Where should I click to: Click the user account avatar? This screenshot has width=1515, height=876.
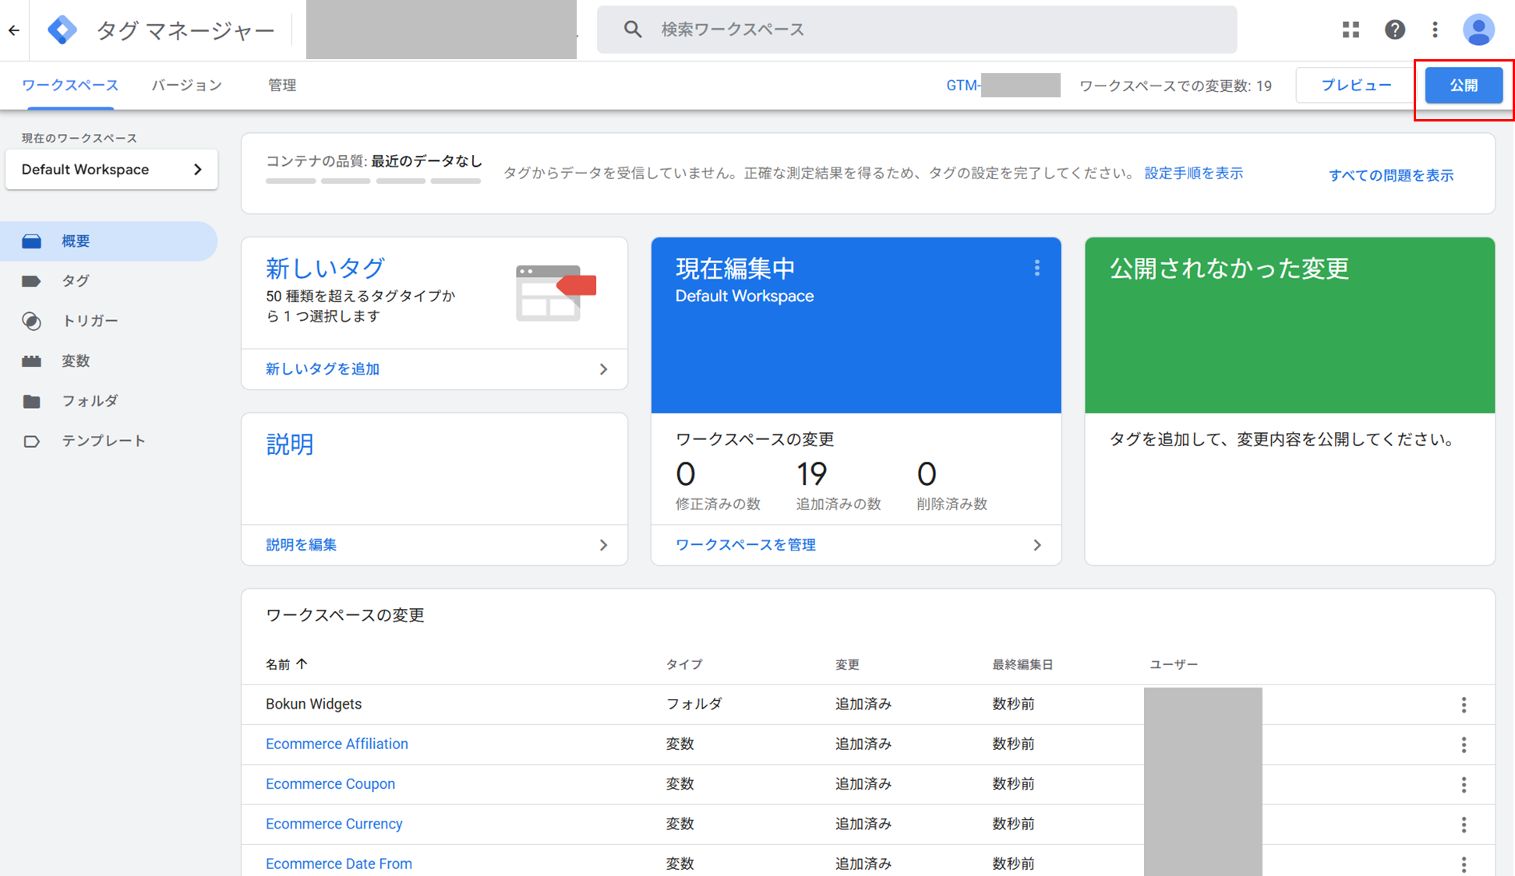(1478, 30)
